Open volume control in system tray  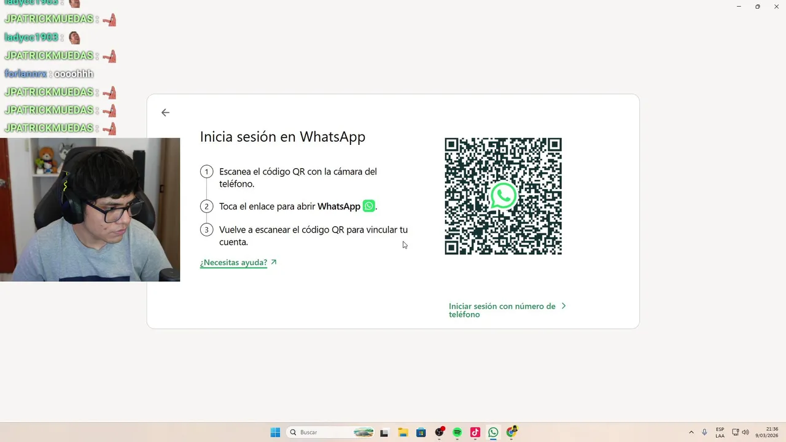coord(745,432)
